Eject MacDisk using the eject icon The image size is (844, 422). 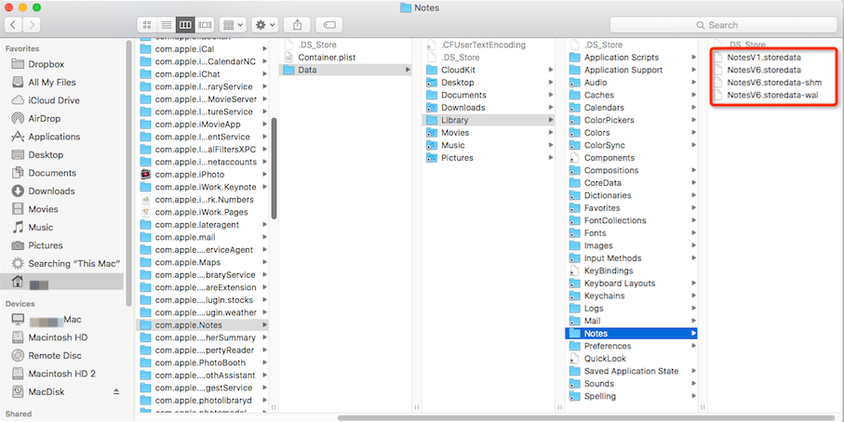115,392
